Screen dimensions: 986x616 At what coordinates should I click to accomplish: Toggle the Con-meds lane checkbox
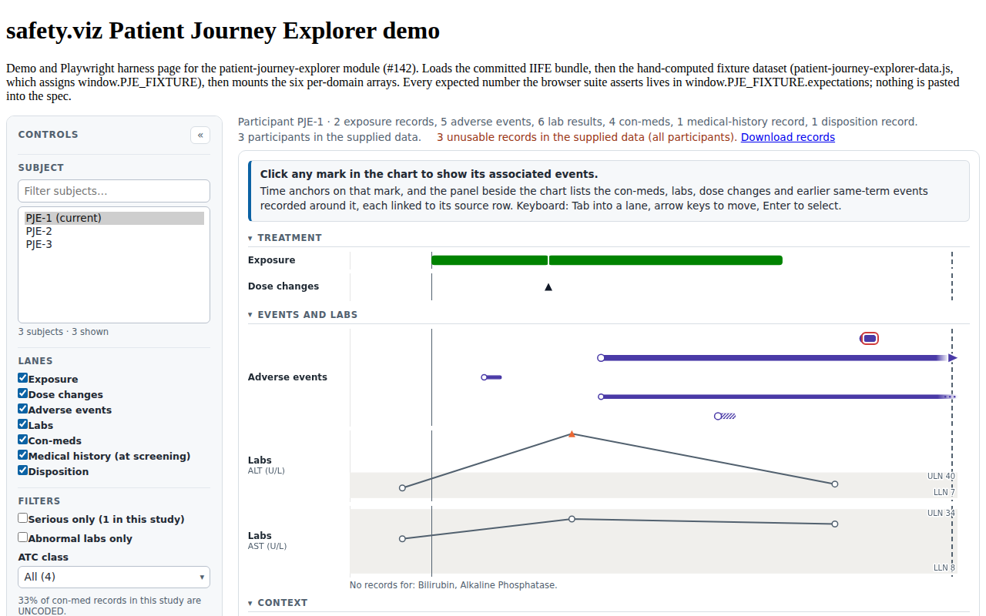(23, 440)
